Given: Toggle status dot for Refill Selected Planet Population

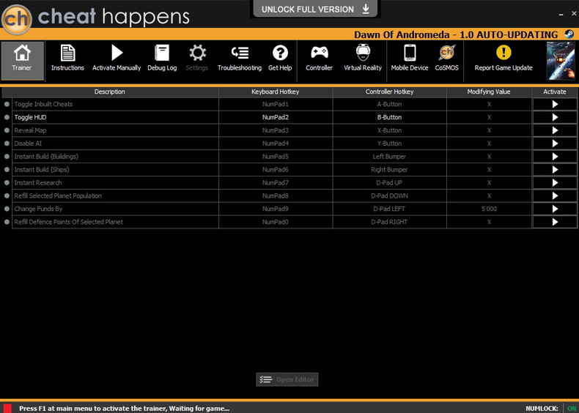Looking at the screenshot, I should tap(7, 196).
